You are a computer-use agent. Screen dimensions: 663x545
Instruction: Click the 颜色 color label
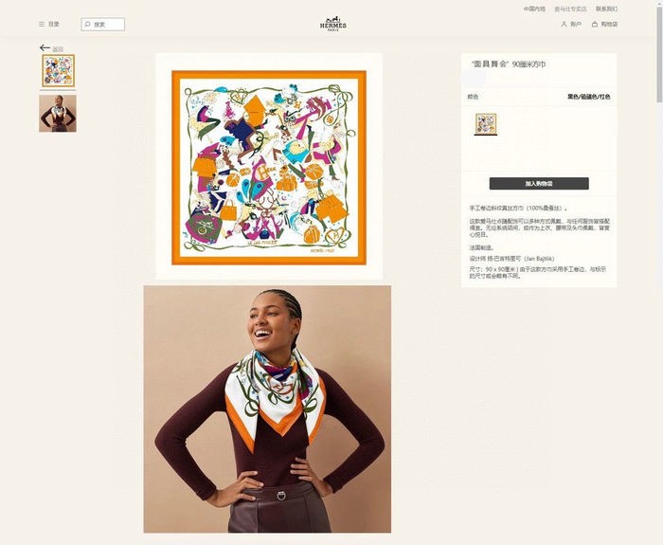click(x=473, y=97)
